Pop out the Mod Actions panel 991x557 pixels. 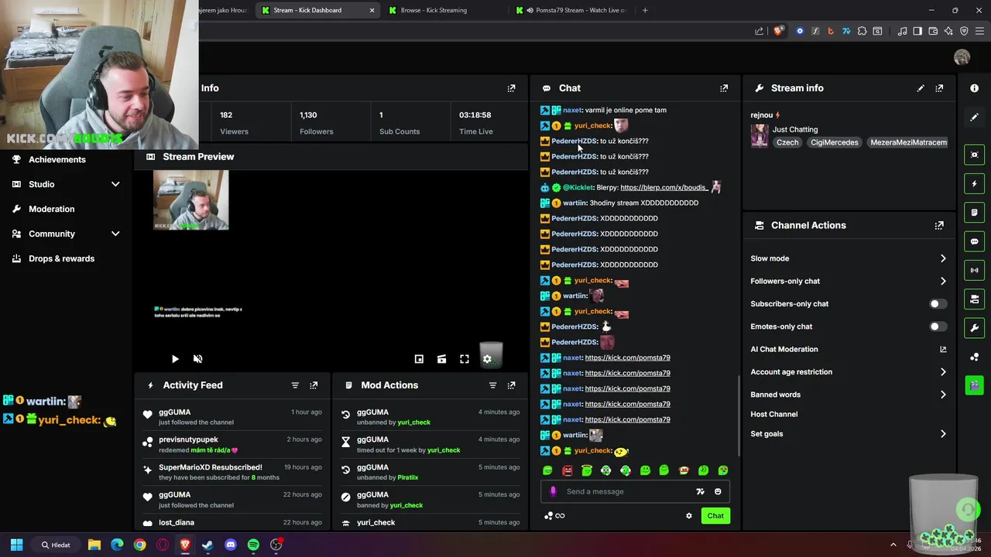click(x=511, y=385)
